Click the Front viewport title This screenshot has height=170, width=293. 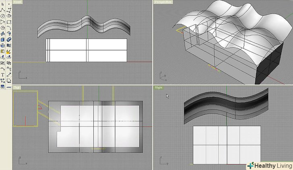click(x=18, y=2)
